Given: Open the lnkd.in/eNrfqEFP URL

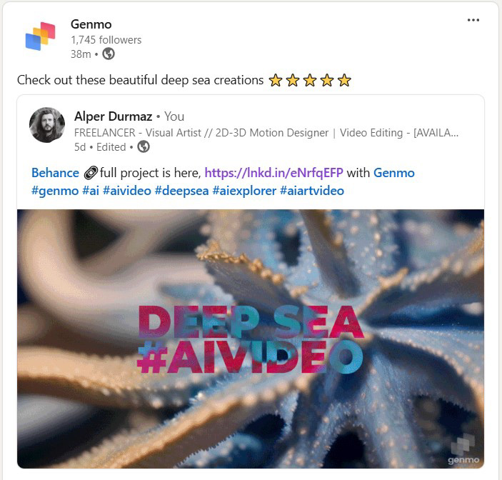Looking at the screenshot, I should [273, 173].
